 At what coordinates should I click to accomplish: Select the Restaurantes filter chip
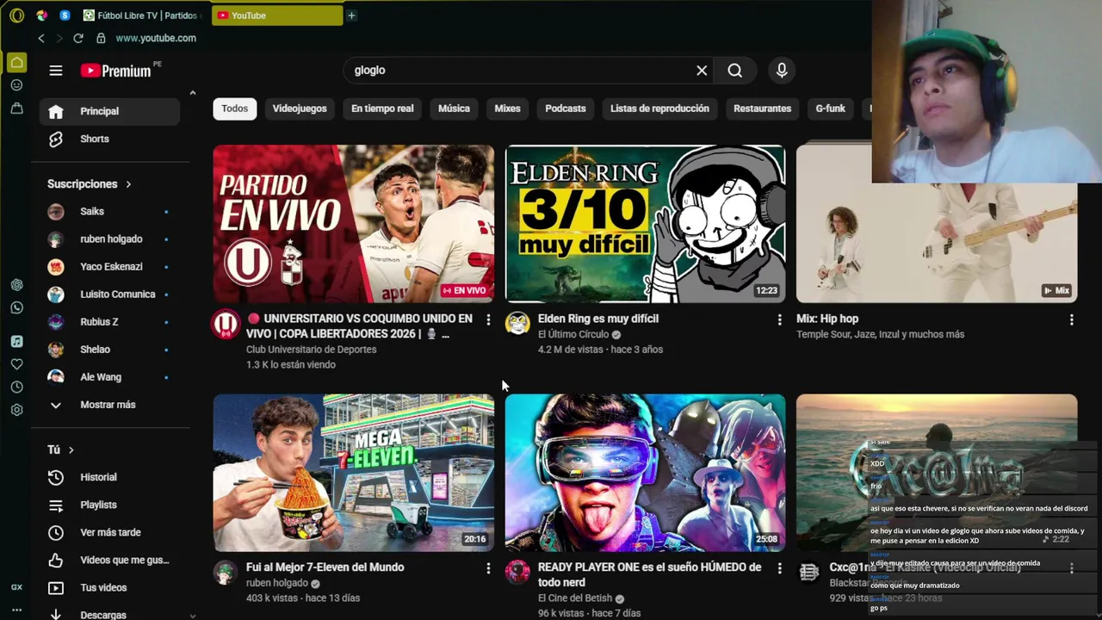coord(762,108)
